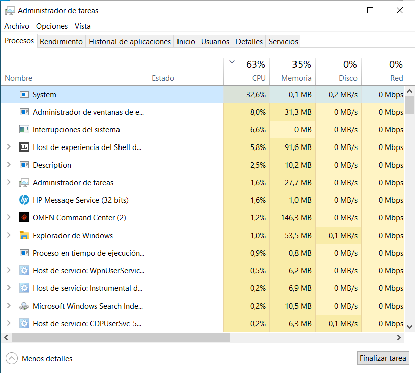Image resolution: width=415 pixels, height=373 pixels.
Task: Select the Proceso en tiempo de ejecución row
Action: pos(203,253)
